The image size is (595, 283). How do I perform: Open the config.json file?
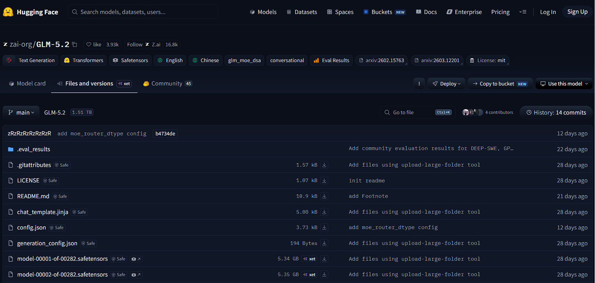pyautogui.click(x=31, y=227)
